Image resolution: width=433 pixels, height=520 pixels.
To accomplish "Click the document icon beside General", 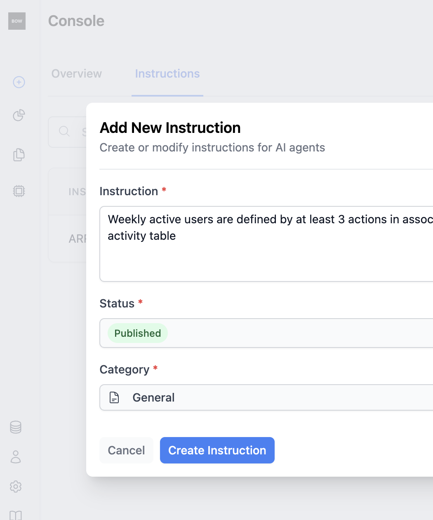I will click(114, 397).
